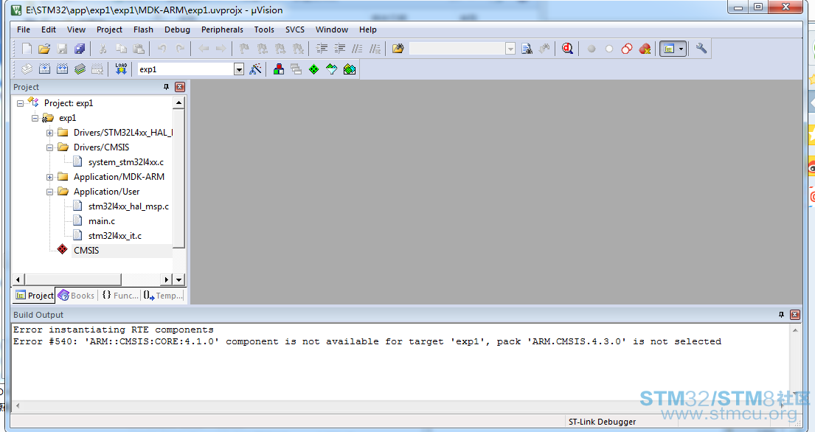Click Error #540 line in Build Output
Viewport: 815px width, 432px height.
coord(367,341)
